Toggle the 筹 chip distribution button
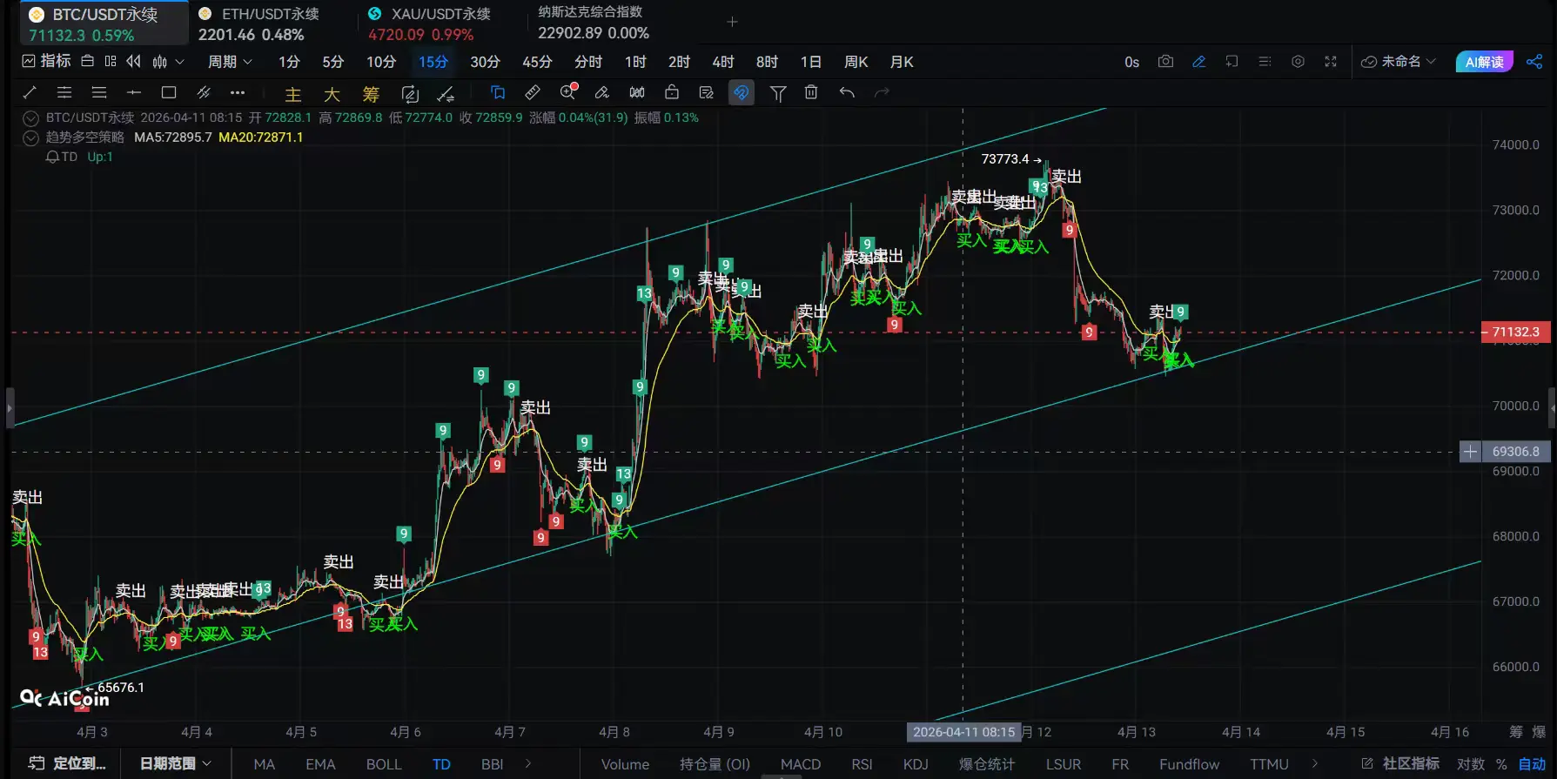This screenshot has width=1557, height=779. [371, 94]
